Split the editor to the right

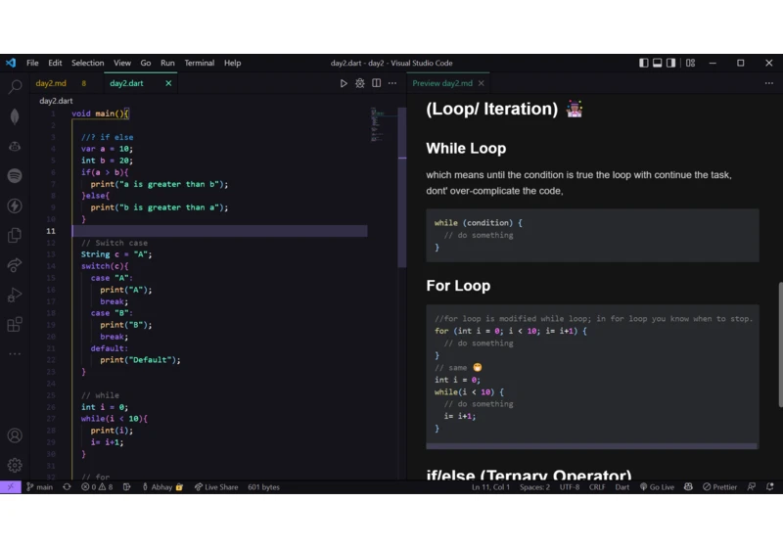pos(377,83)
